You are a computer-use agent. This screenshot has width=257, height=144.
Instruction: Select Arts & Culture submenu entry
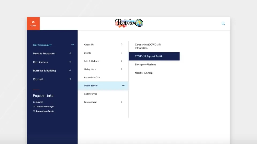[x=91, y=61]
